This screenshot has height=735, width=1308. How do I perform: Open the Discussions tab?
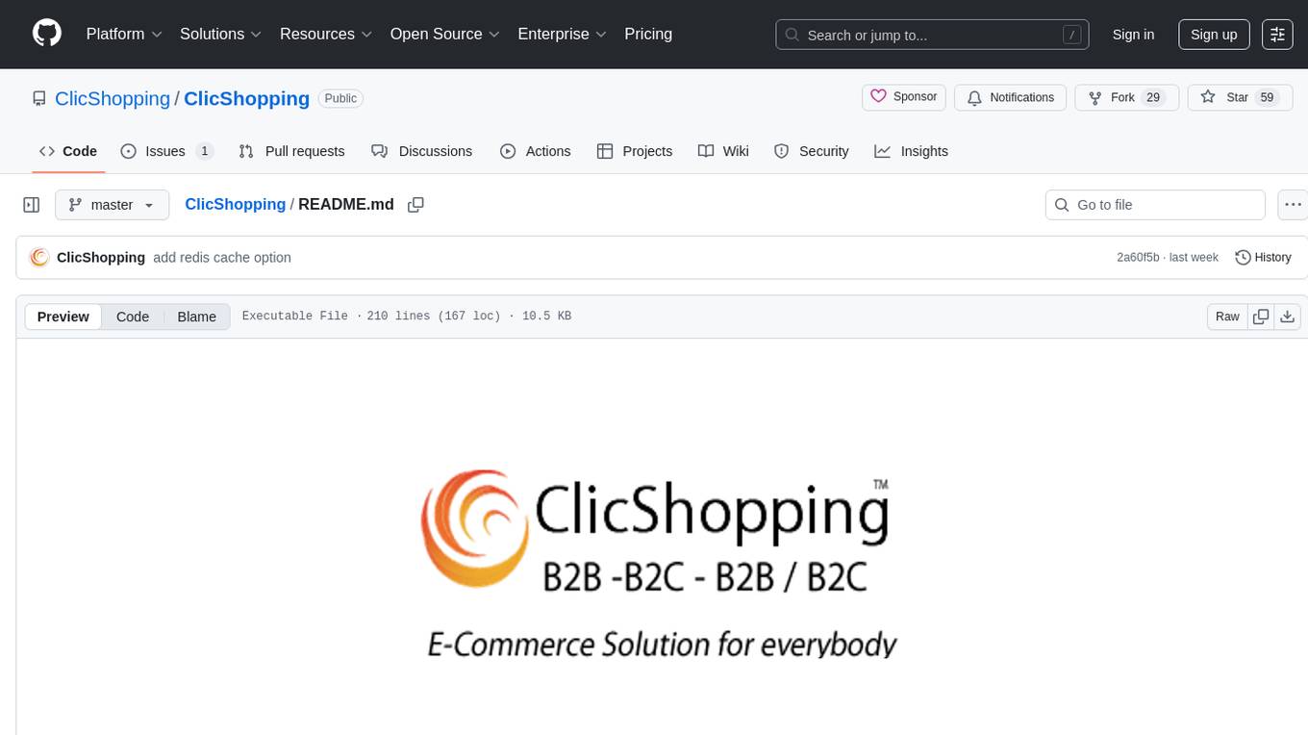click(421, 151)
